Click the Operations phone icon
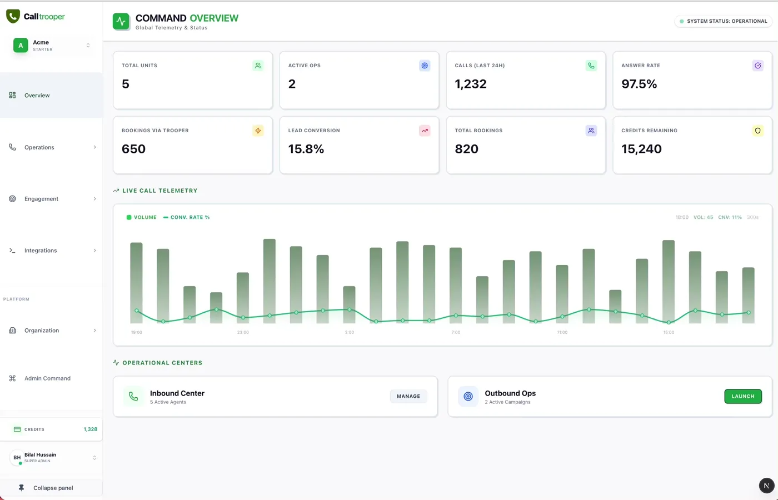 (x=12, y=147)
